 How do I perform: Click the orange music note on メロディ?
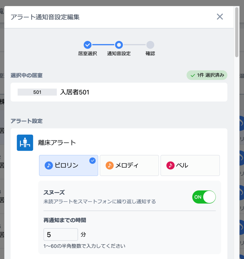109,165
